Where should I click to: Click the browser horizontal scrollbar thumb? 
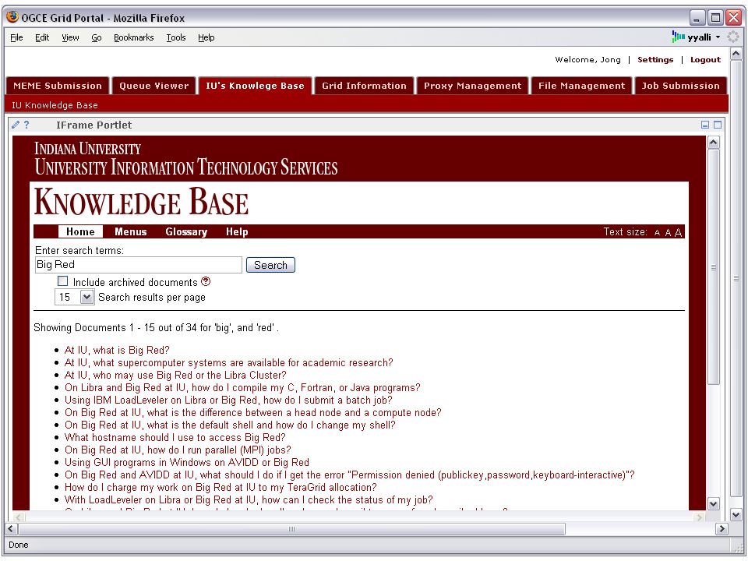(292, 528)
